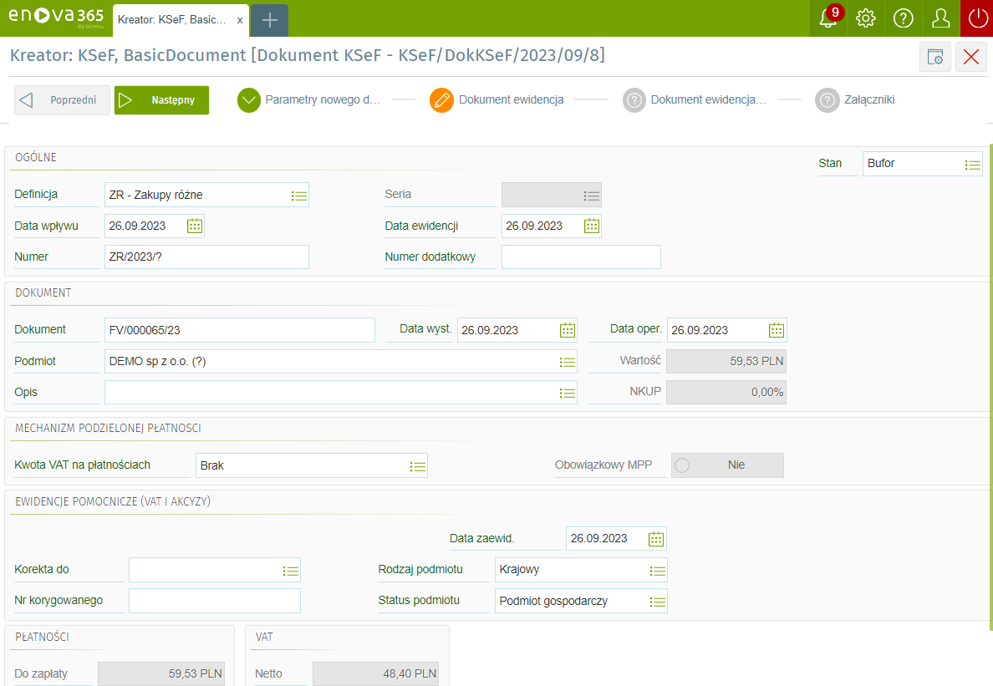
Task: Expand the Rodzaj podmiotu dropdown
Action: 658,571
